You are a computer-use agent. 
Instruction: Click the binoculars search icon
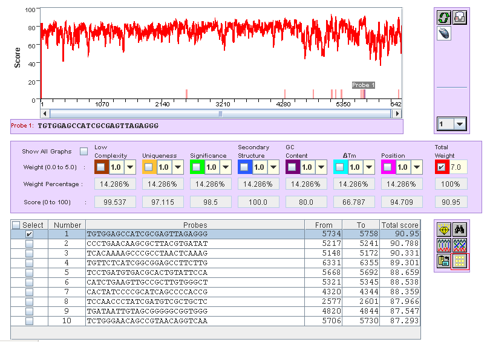[x=459, y=229]
